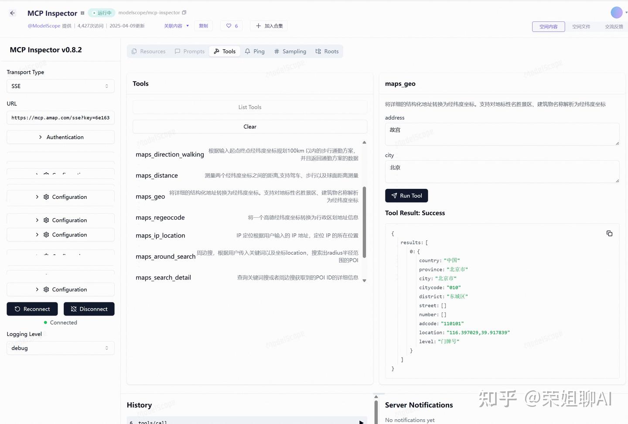Click the bell icon on the Ping tab

247,51
